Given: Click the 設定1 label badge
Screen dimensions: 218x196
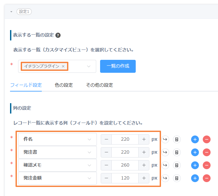Looking at the screenshot, I should 24,12.
